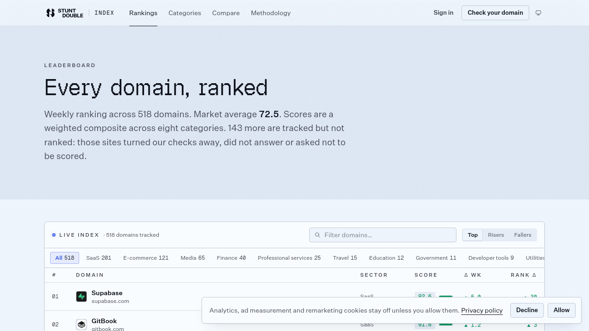Viewport: 589px width, 331px height.
Task: Filter by E-commerce 121 sector
Action: coord(146,258)
